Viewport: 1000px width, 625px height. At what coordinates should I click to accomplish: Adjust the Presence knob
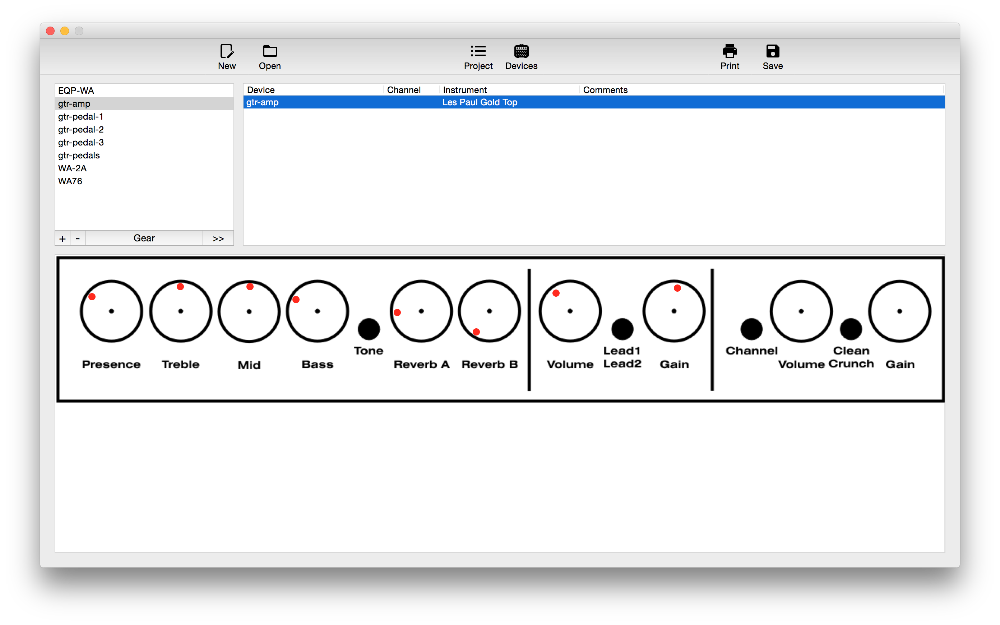[112, 311]
